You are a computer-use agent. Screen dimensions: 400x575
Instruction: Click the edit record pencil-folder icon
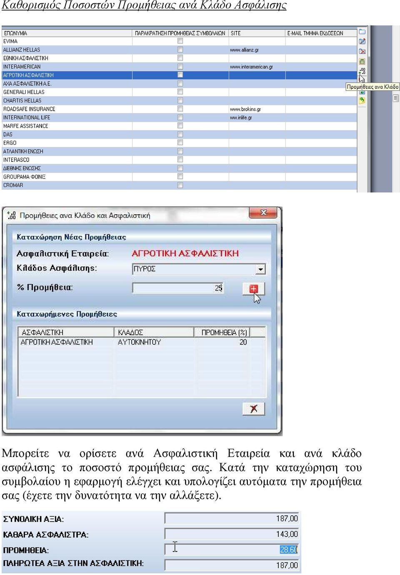[x=362, y=41]
